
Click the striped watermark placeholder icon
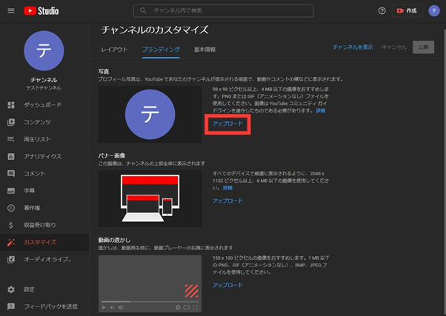[x=191, y=291]
